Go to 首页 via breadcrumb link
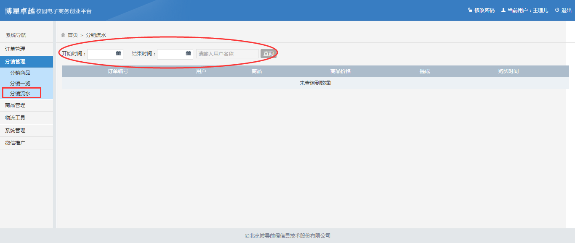 tap(73, 35)
